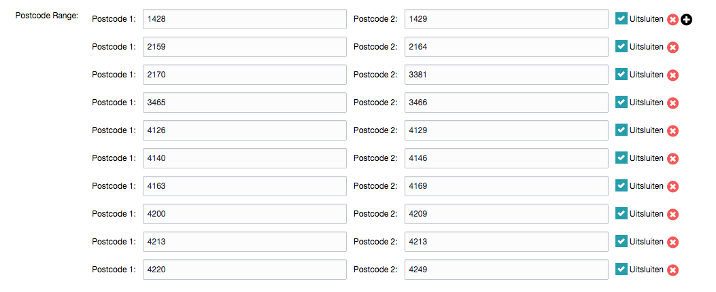Toggle Uitsluiten checkbox for 4213 range
The image size is (716, 292).
621,241
